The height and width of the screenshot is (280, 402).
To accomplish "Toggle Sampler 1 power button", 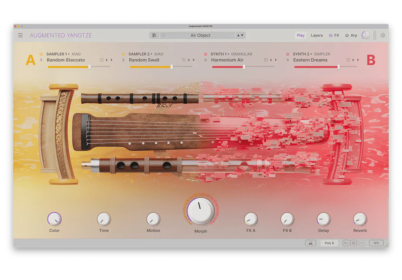I will pyautogui.click(x=41, y=54).
